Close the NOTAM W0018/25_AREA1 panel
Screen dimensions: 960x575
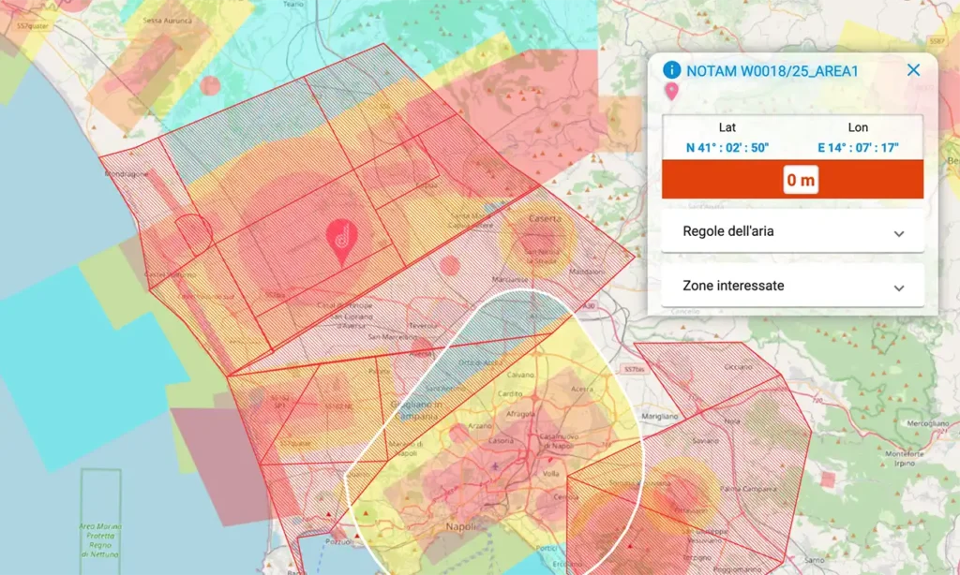tap(913, 69)
